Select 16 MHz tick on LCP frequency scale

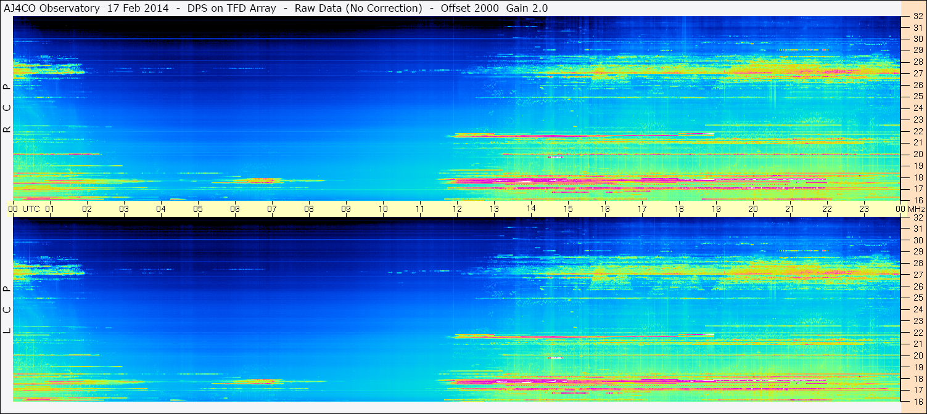point(917,401)
